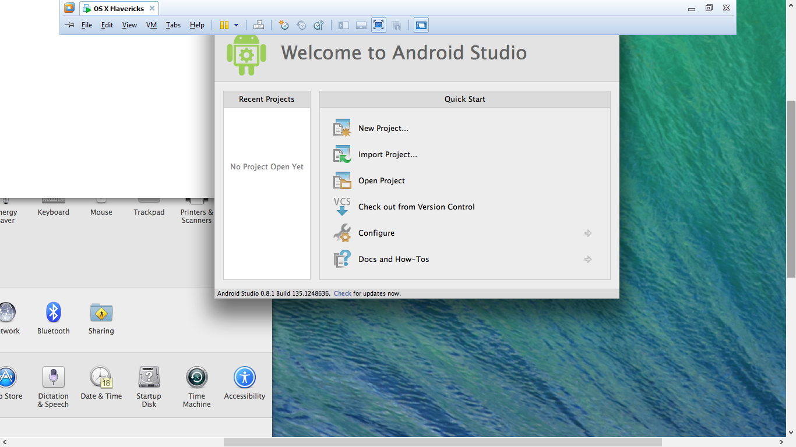796x447 pixels.
Task: Open the VMware Help menu
Action: point(197,25)
